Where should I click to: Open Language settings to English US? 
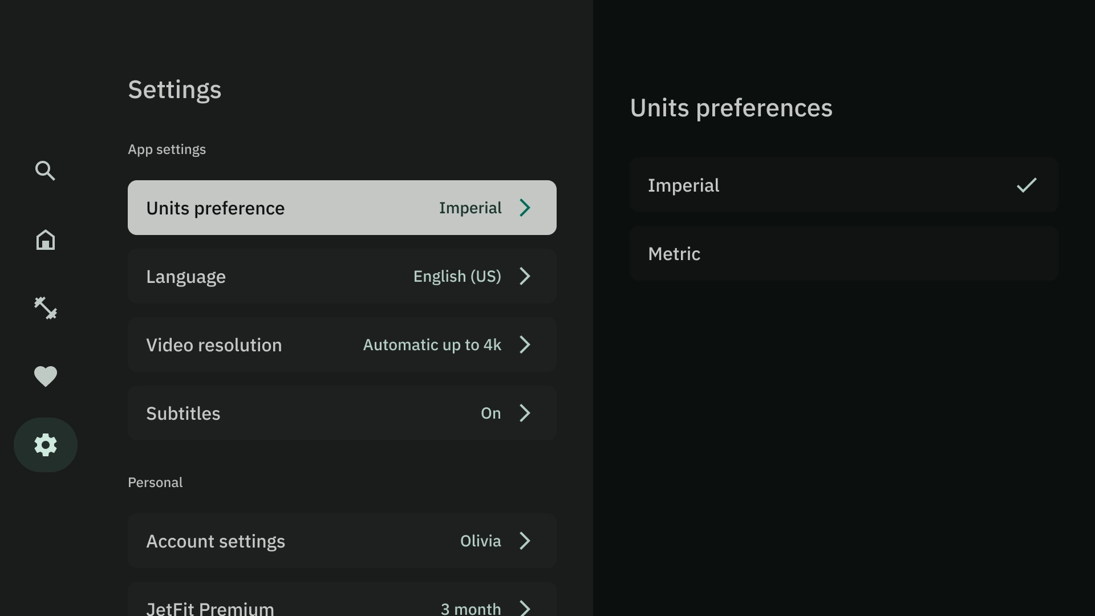tap(342, 276)
